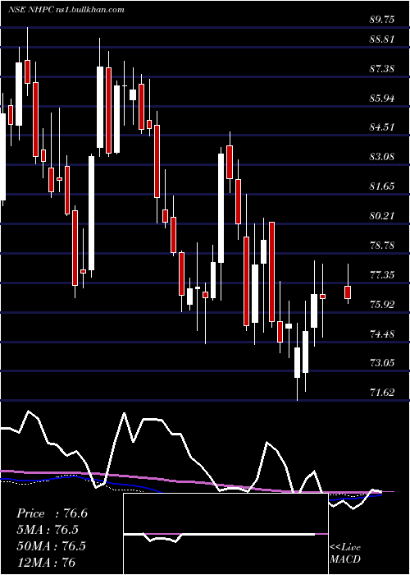Click the 88.81 price axis label
The height and width of the screenshot is (575, 410).
coord(382,39)
